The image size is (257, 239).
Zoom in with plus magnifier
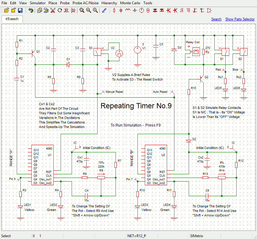(x=95, y=10)
